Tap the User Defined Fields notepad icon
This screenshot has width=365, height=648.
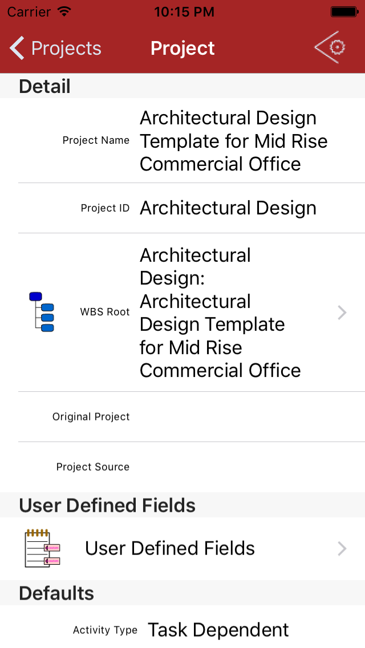click(42, 548)
